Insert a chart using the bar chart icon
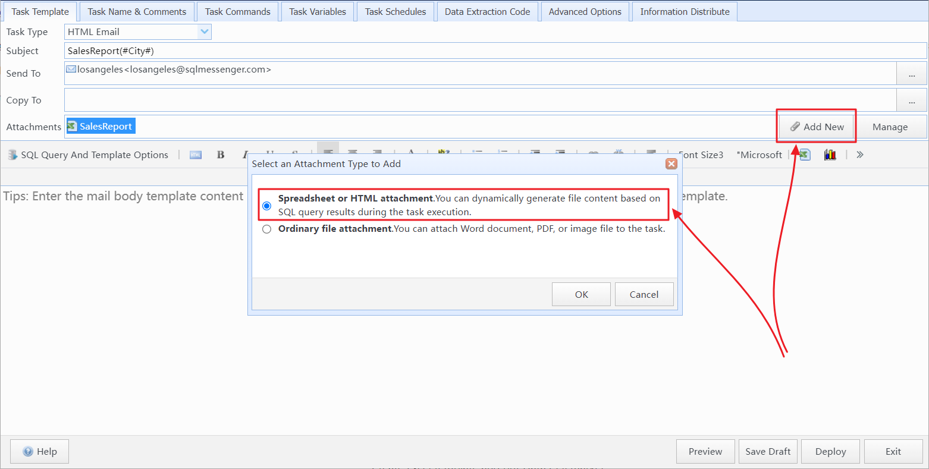The image size is (929, 469). 830,155
